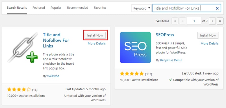226x108 pixels.
Task: Click the 'of 7' page total text
Action: click(205, 21)
